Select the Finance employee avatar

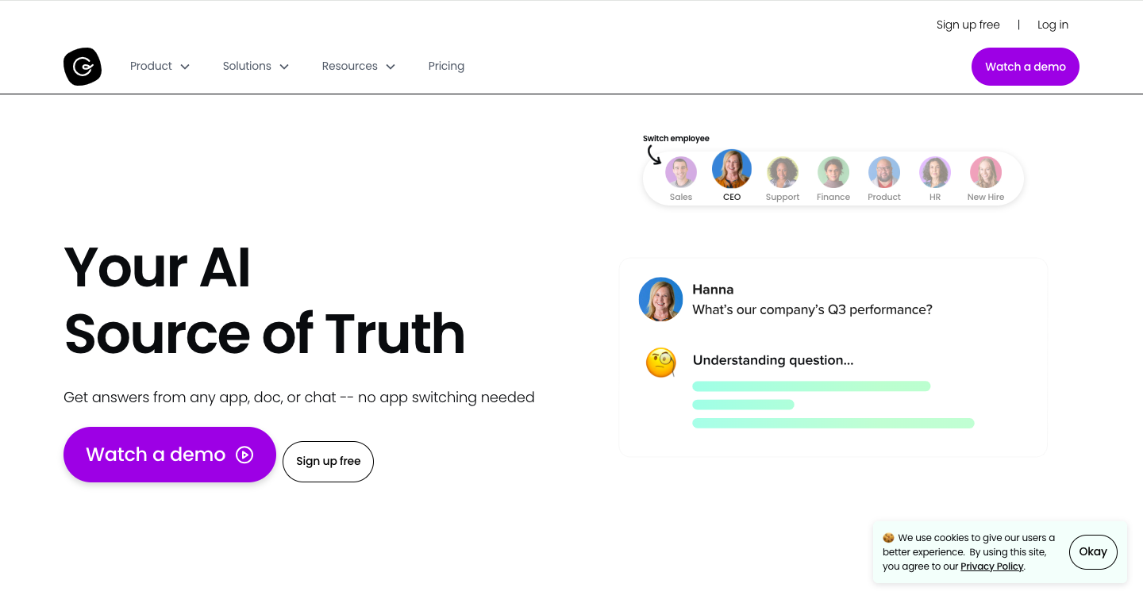tap(833, 172)
